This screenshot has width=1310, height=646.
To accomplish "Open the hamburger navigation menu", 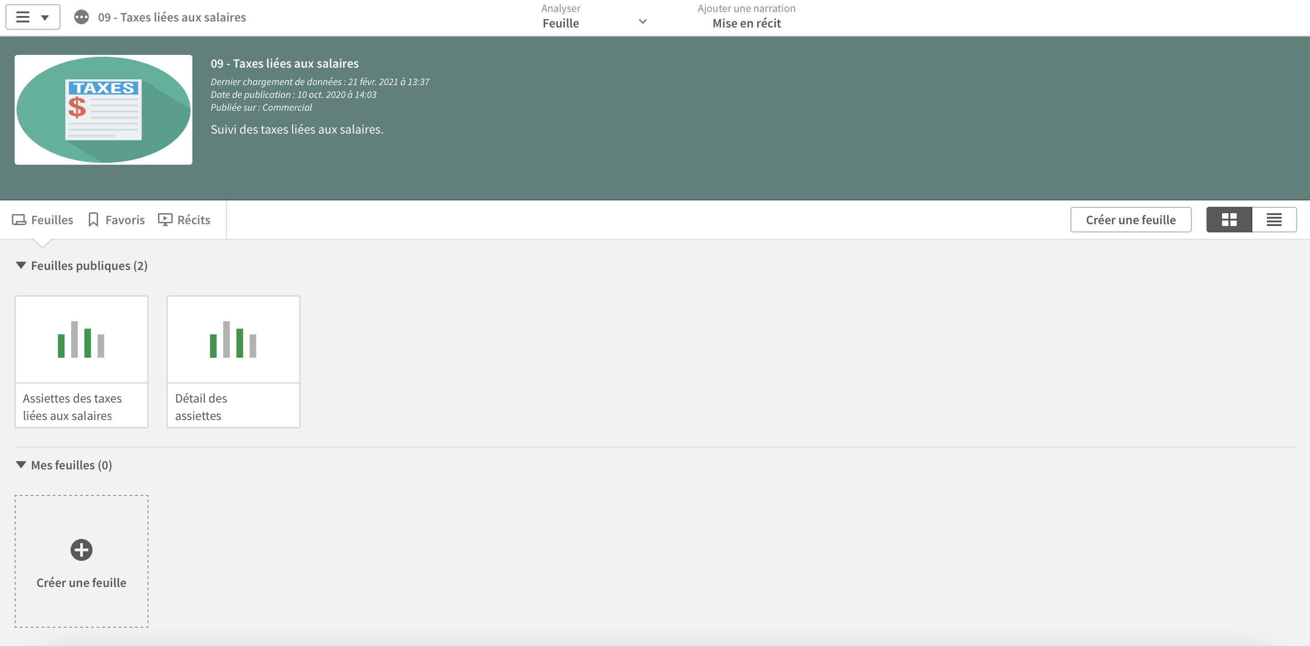I will point(23,17).
